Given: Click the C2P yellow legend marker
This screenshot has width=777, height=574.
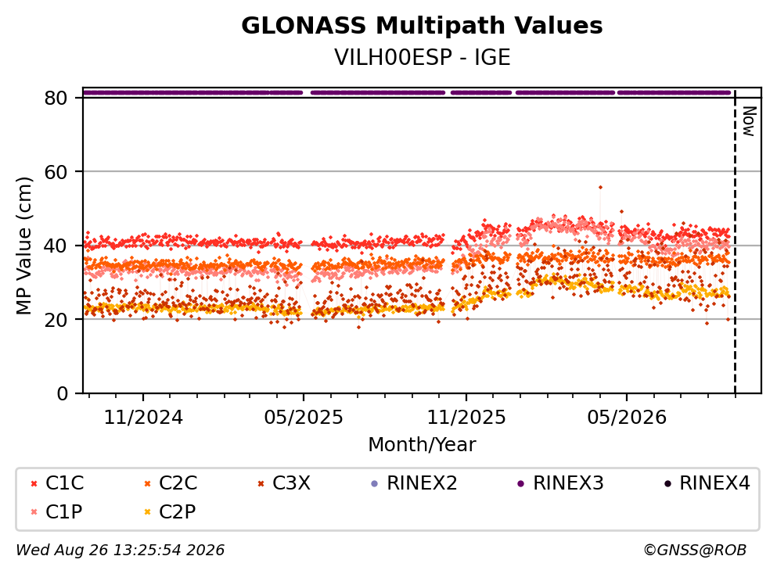Looking at the screenshot, I should tap(147, 511).
